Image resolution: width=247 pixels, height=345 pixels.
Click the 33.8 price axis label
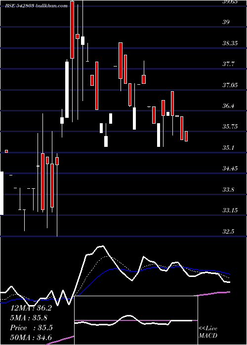point(228,189)
